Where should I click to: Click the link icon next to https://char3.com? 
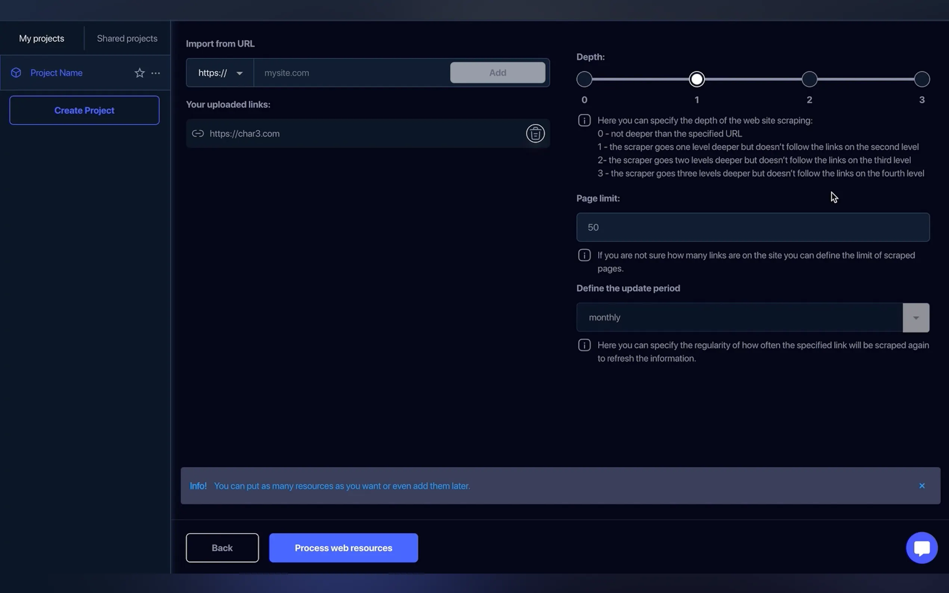tap(198, 133)
